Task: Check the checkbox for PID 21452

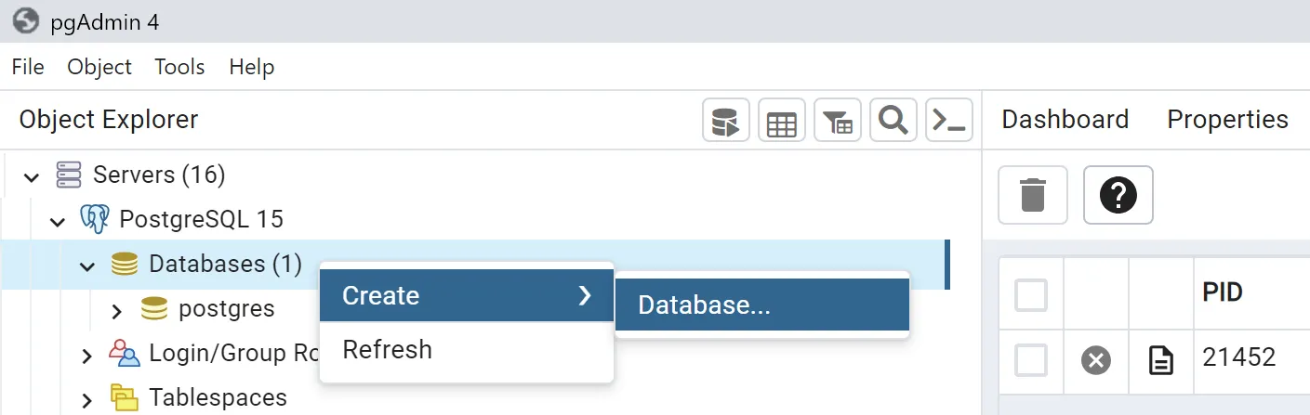Action: coord(1031,359)
